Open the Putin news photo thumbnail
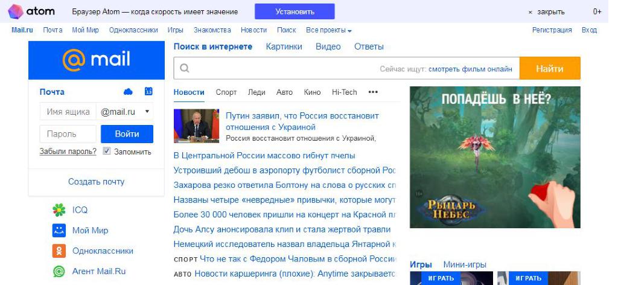 pos(196,126)
